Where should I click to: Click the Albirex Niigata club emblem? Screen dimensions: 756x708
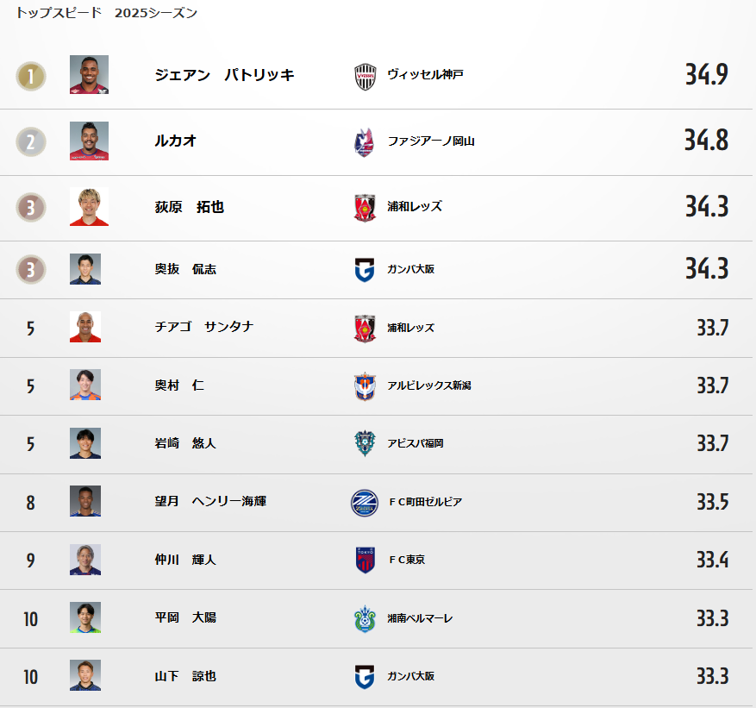point(365,386)
